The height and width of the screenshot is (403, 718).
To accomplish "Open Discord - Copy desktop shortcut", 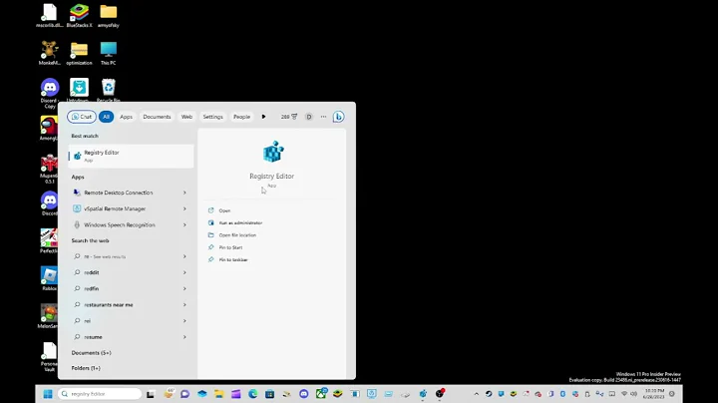I will coord(50,94).
